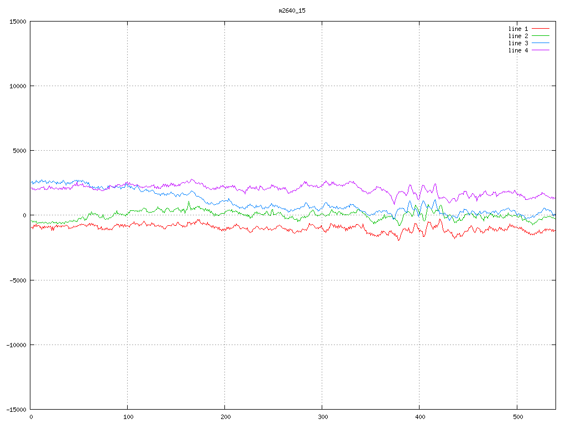Click the blue line 3 legend sample

541,43
